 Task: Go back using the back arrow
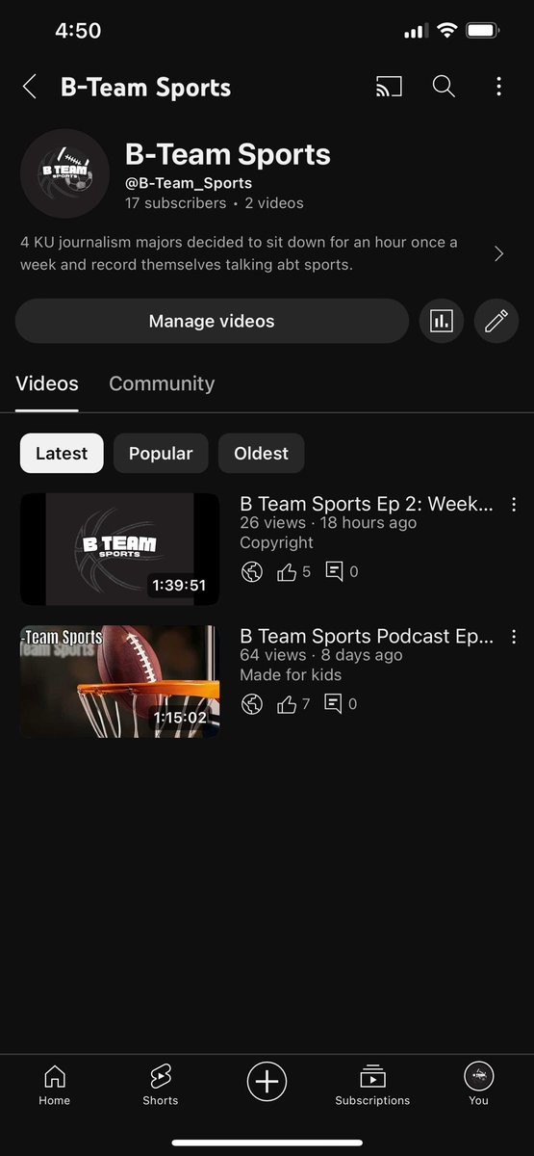pyautogui.click(x=30, y=88)
